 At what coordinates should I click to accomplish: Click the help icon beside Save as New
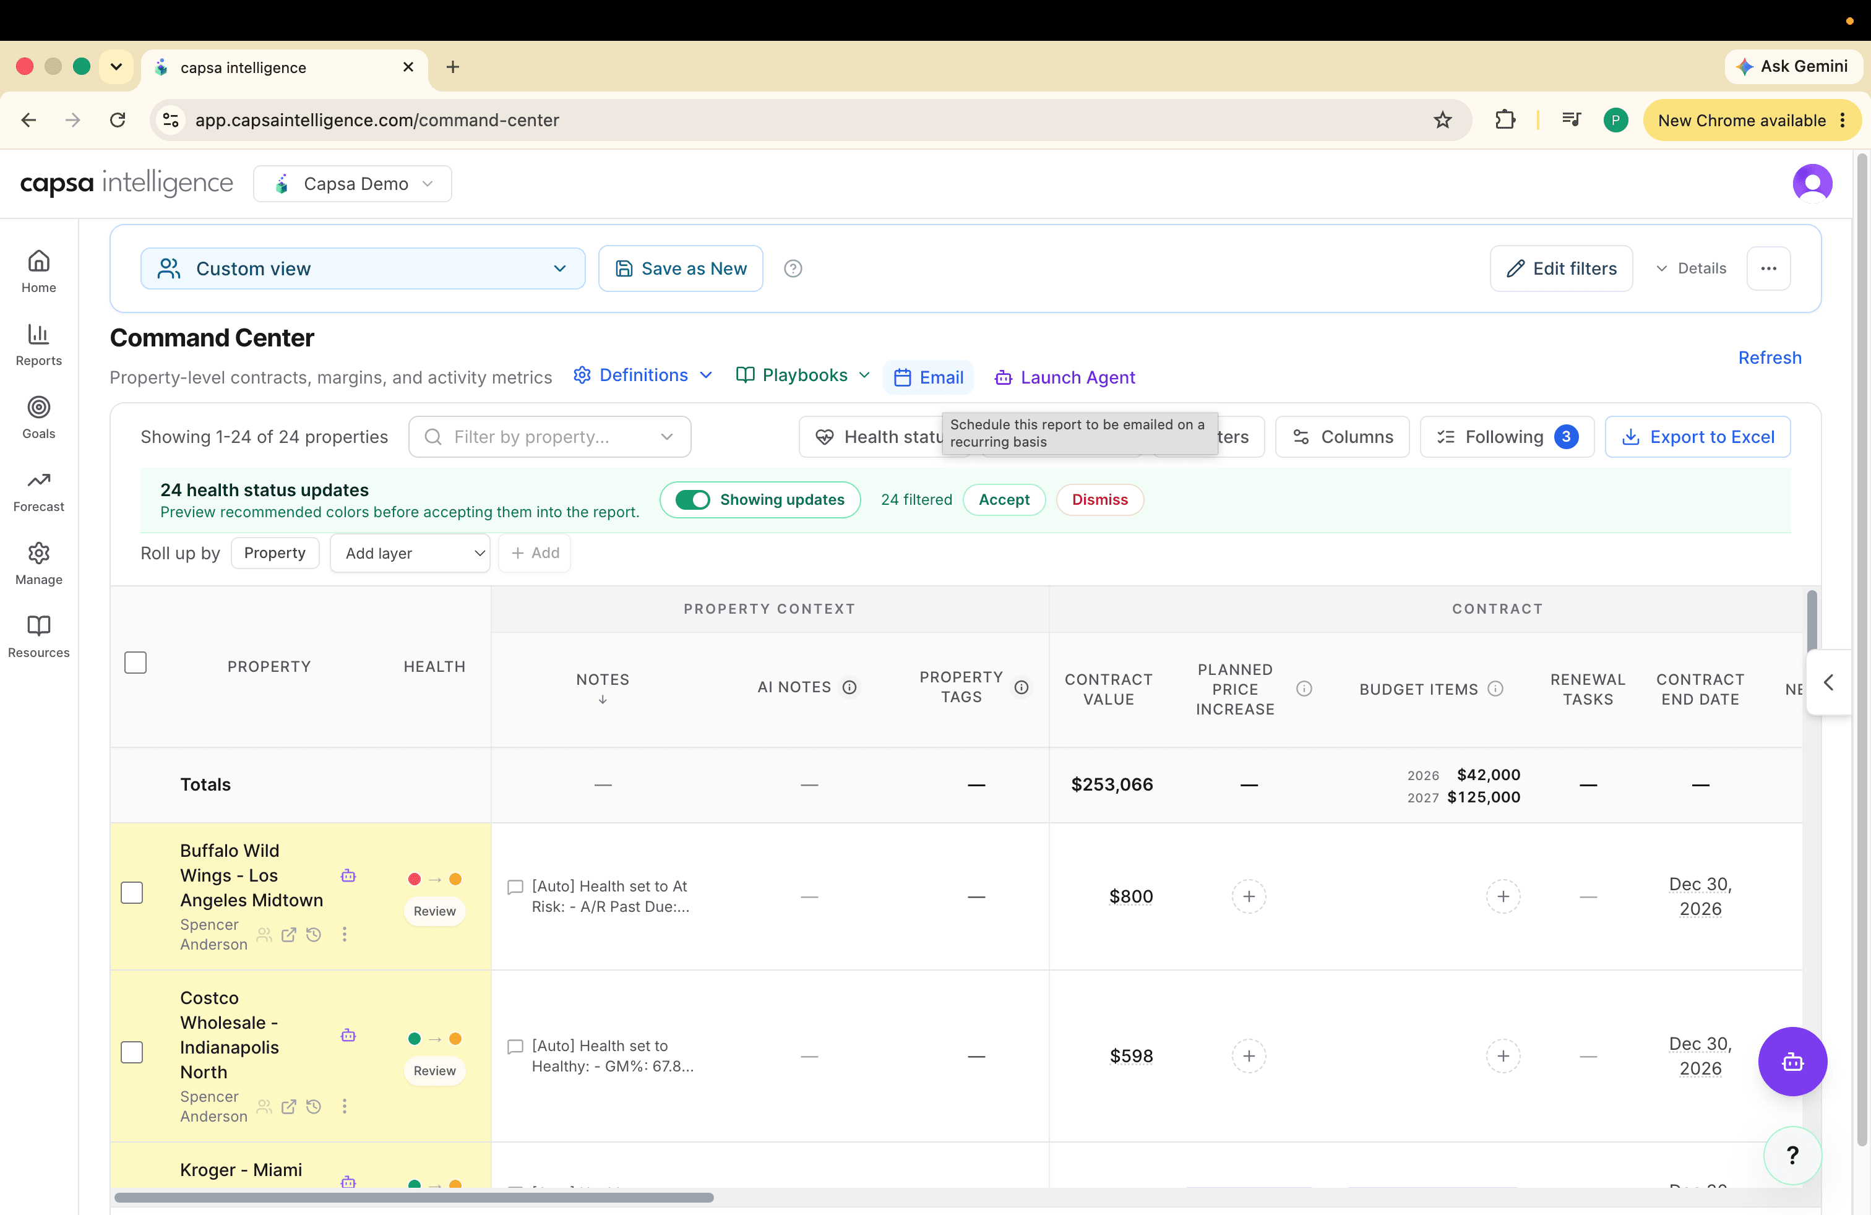793,268
